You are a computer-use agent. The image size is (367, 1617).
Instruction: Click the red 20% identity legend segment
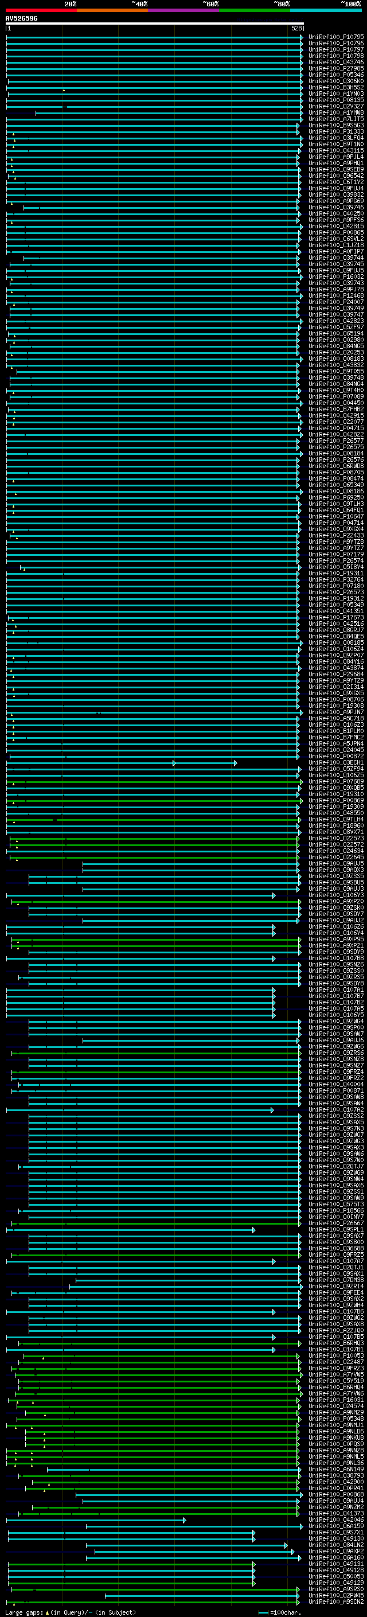tap(41, 10)
